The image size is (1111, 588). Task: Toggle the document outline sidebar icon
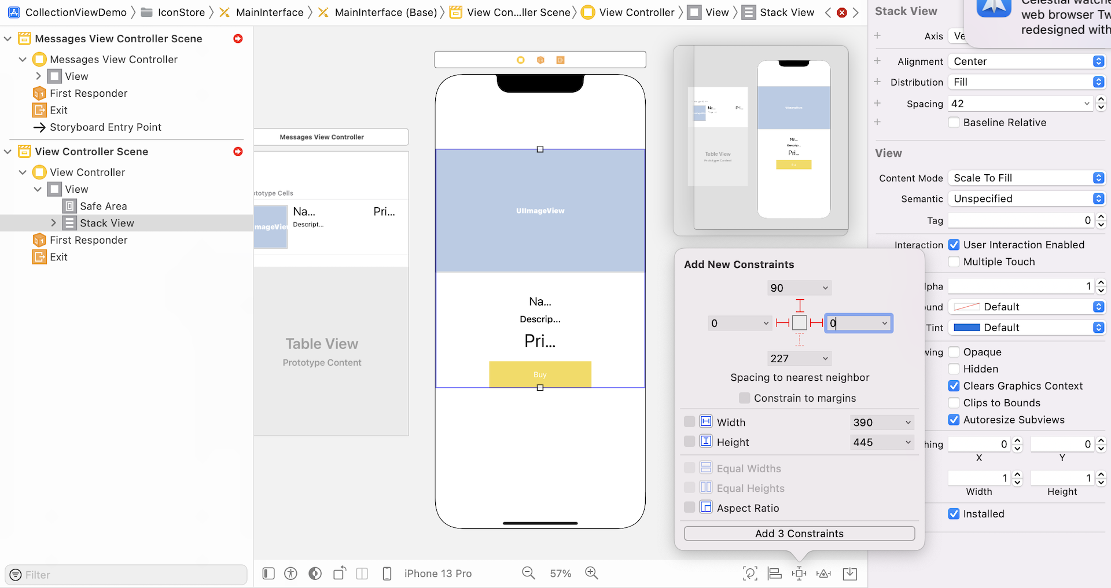click(x=268, y=574)
